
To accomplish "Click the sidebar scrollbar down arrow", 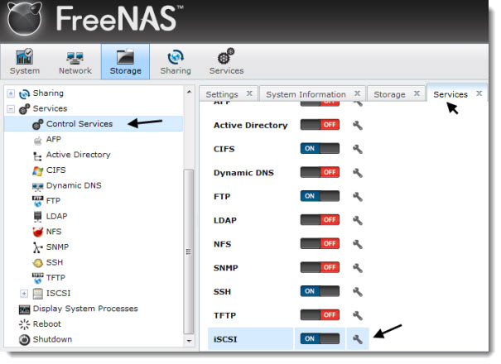I will click(189, 341).
